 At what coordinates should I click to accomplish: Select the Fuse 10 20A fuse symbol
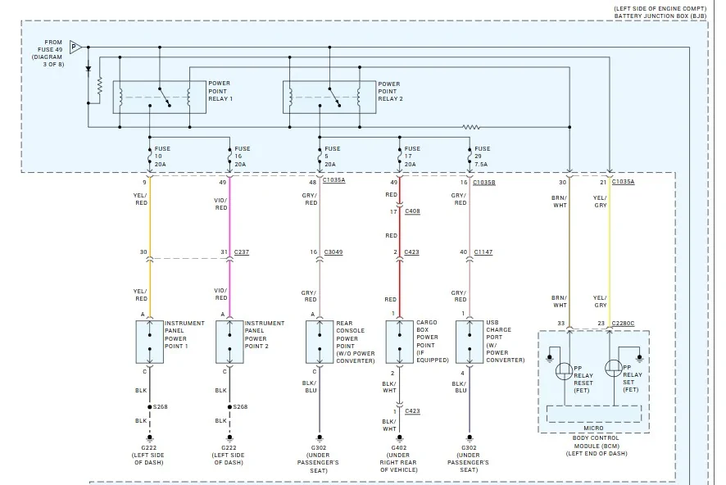tap(150, 156)
